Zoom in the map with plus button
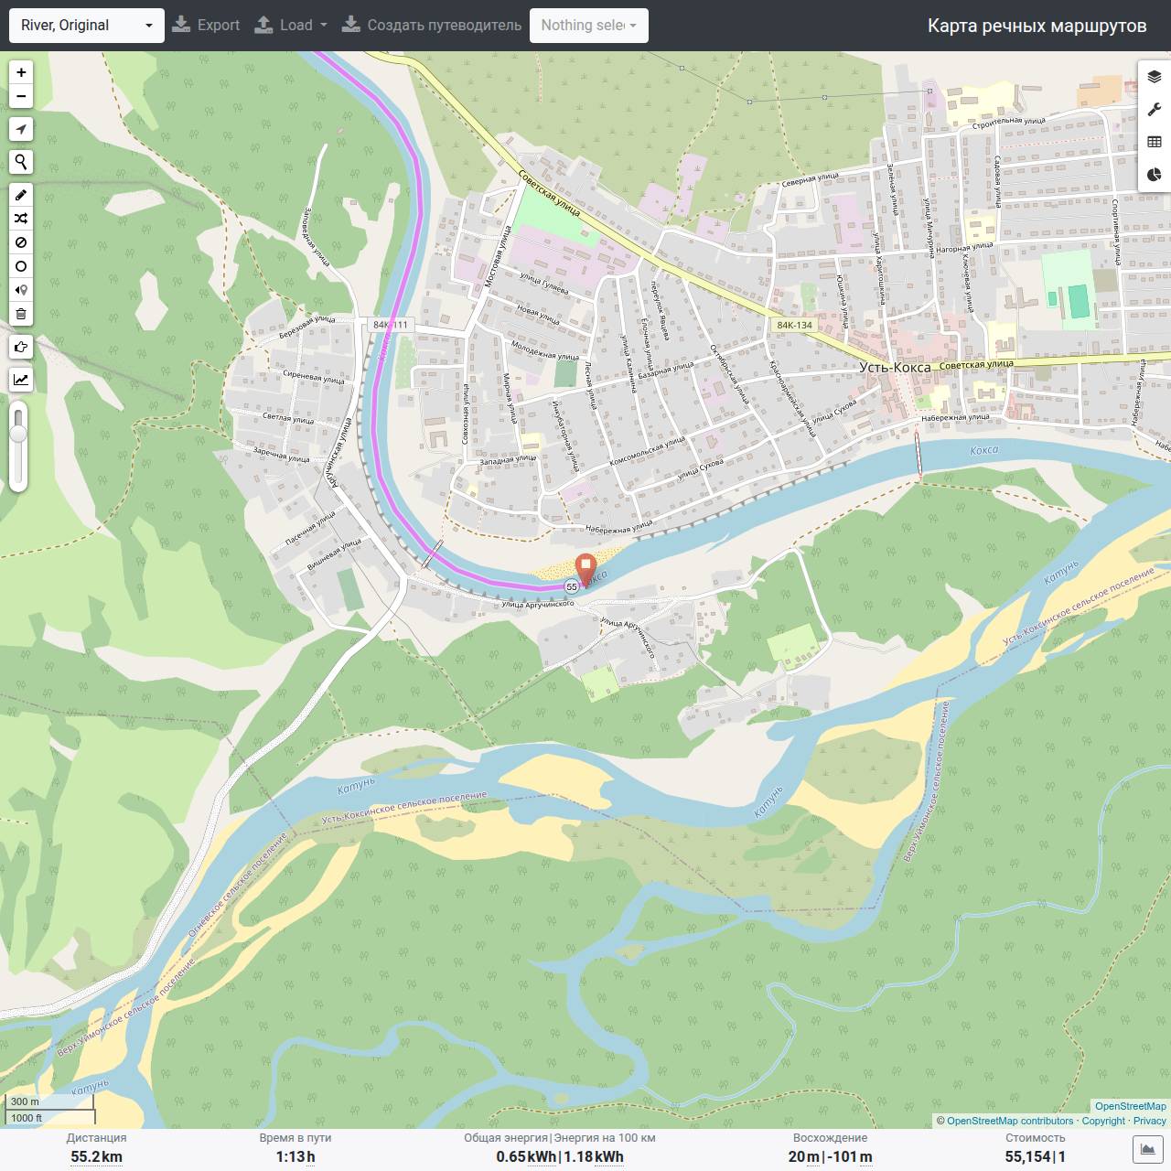The image size is (1171, 1171). 21,72
